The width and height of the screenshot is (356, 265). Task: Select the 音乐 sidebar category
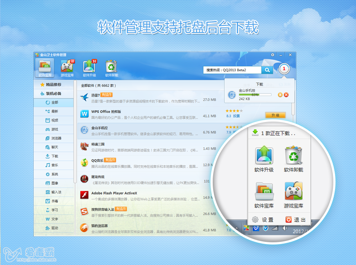tap(53, 165)
